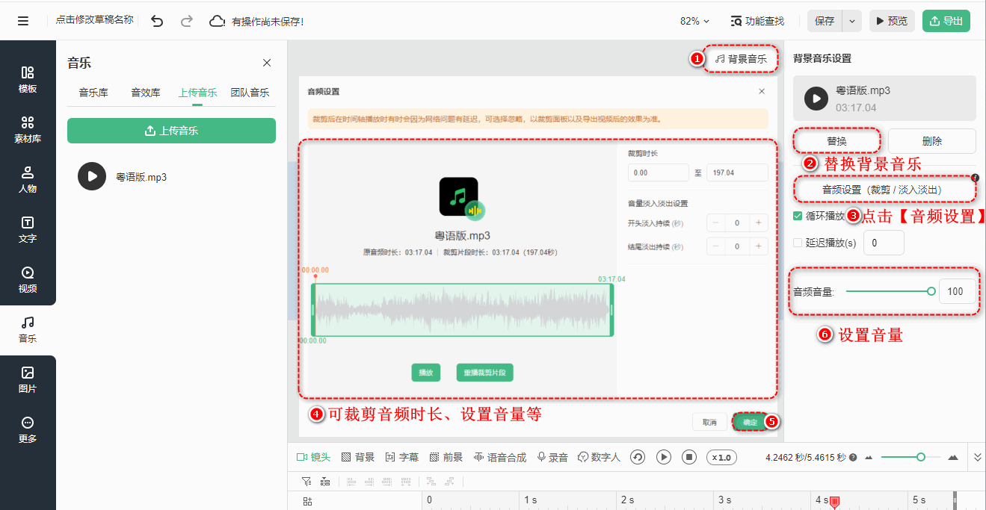Select the 背景 timeline tab
Screen dimensions: 986x510
coord(358,457)
